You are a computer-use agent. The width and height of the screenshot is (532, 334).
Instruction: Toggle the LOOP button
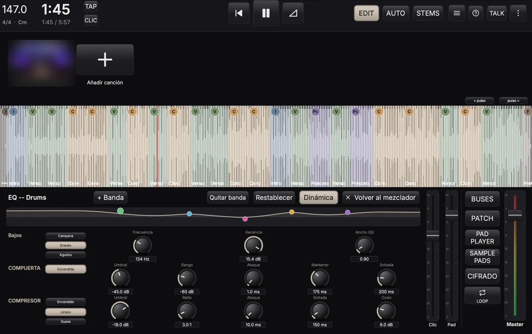[482, 295]
